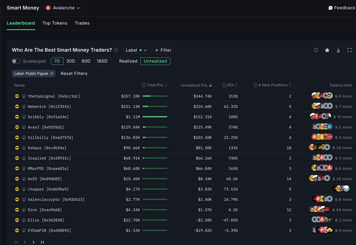Viewport: 356px width, 245px height.
Task: Open the Avalanche chain dropdown
Action: (x=63, y=8)
